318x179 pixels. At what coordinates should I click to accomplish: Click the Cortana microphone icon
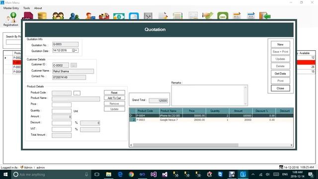[x=86, y=175]
